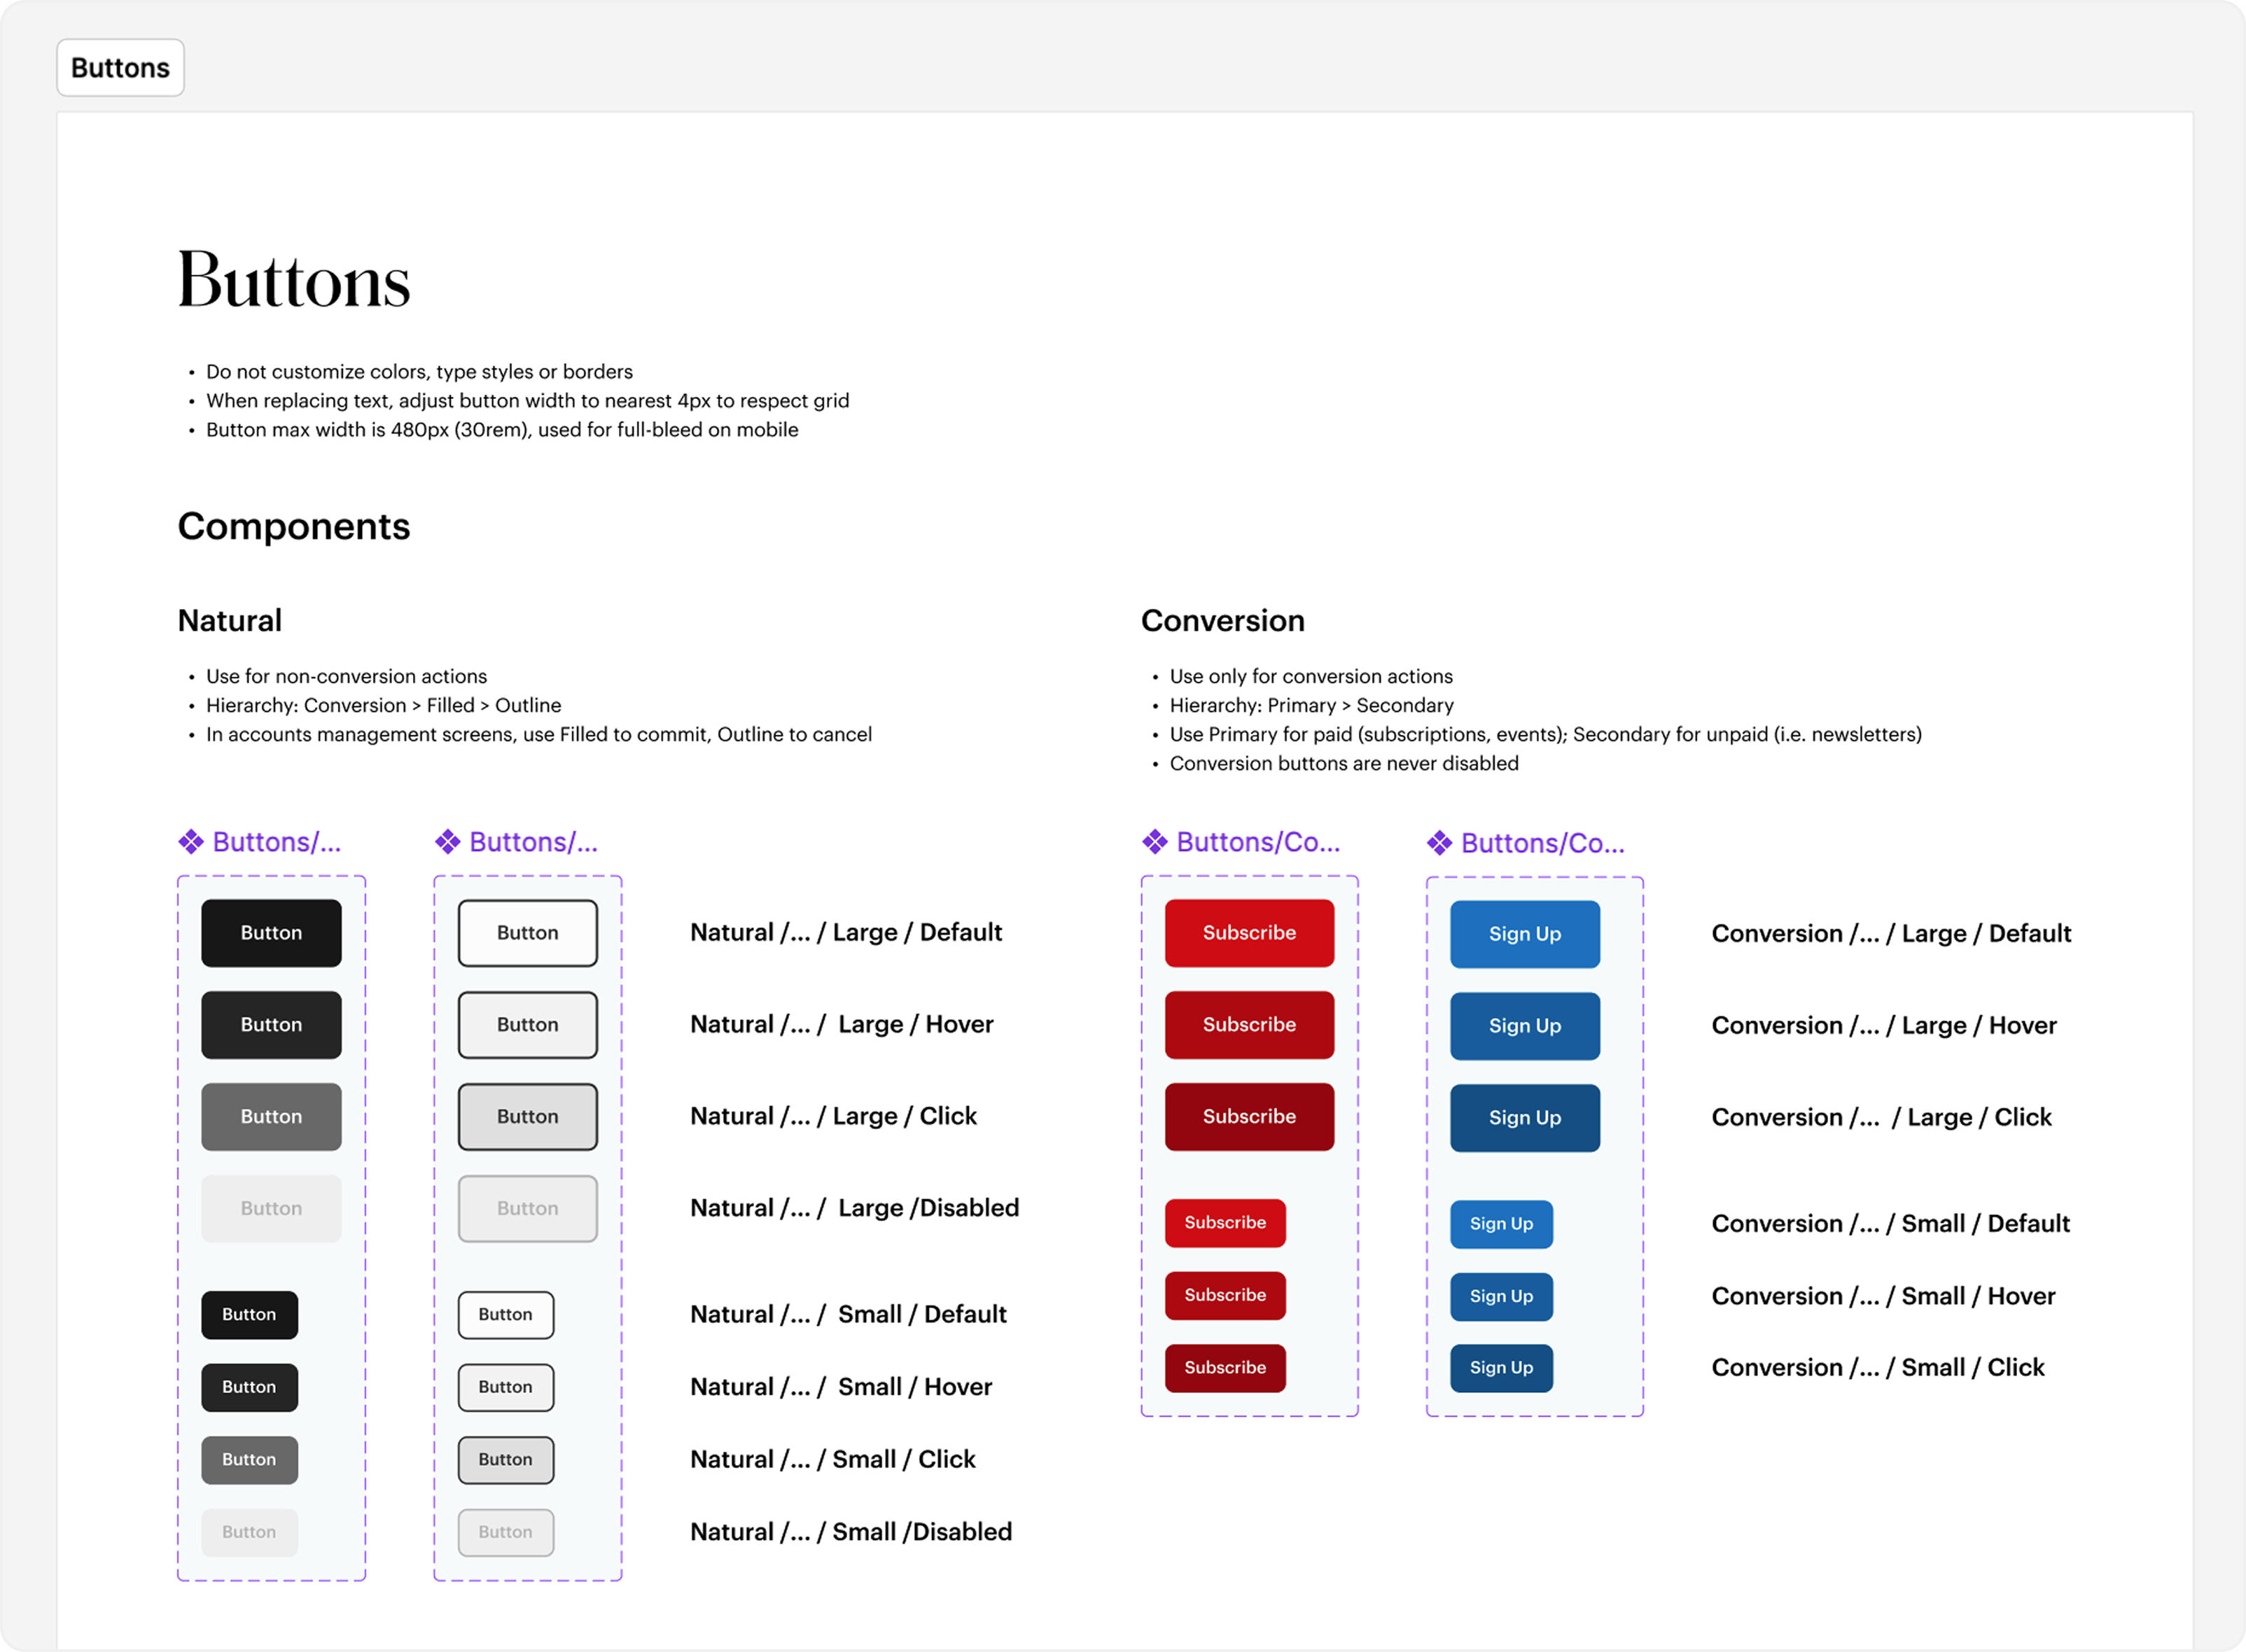Select 'Conversion buttons are never disabled' bullet
Viewport: 2246px width, 1652px height.
1344,764
